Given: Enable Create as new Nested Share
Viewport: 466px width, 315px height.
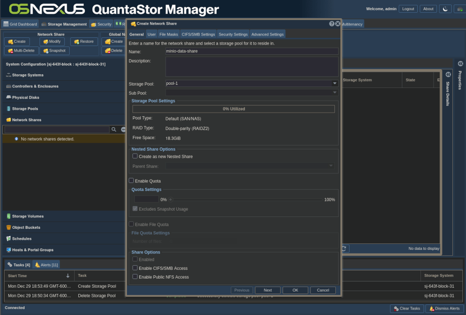Looking at the screenshot, I should click(135, 156).
